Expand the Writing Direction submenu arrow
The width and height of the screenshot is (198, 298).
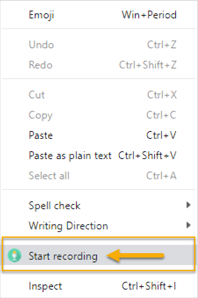coord(188,225)
